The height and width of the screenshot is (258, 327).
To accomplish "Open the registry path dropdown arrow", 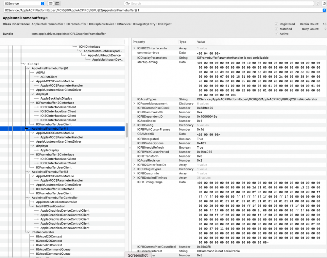I will click(324, 10).
